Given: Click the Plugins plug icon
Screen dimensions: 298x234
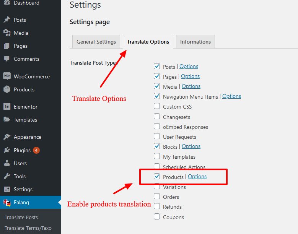Looking at the screenshot, I should pos(7,150).
